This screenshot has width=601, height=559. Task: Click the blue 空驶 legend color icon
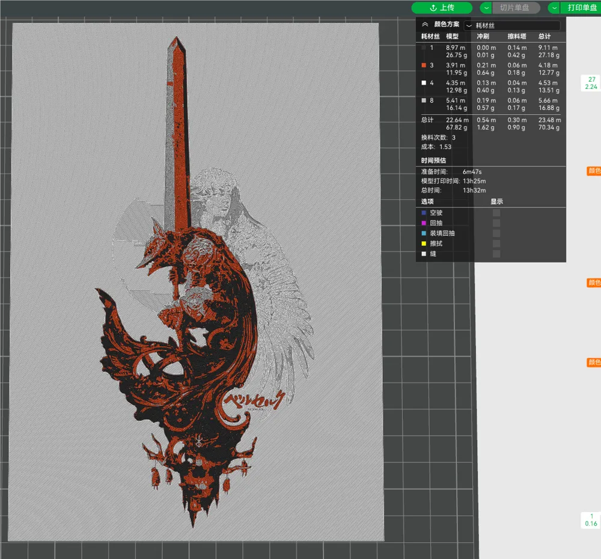click(x=424, y=213)
